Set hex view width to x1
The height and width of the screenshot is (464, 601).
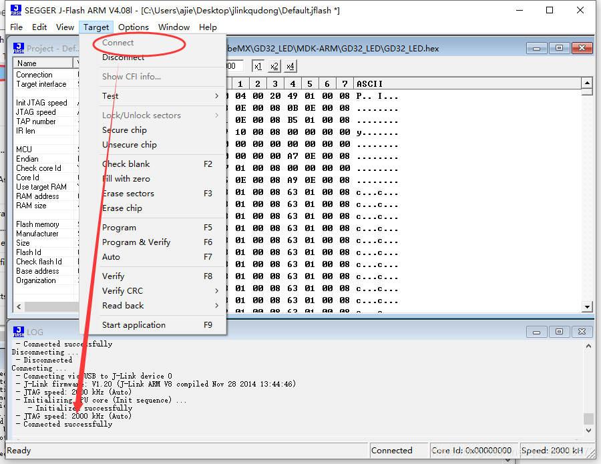pyautogui.click(x=258, y=66)
